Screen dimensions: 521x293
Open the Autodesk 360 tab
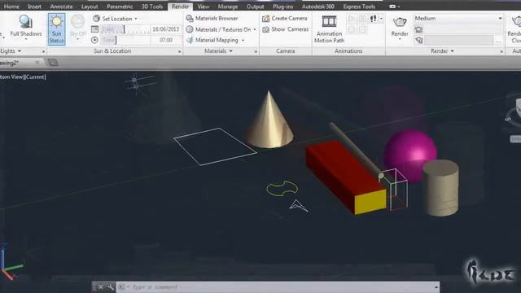coord(317,7)
